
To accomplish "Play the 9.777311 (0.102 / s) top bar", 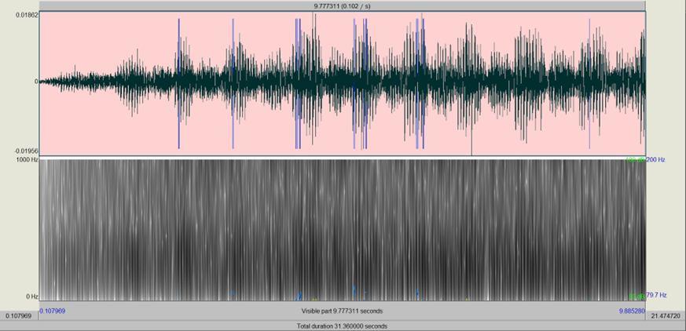I will tap(342, 6).
